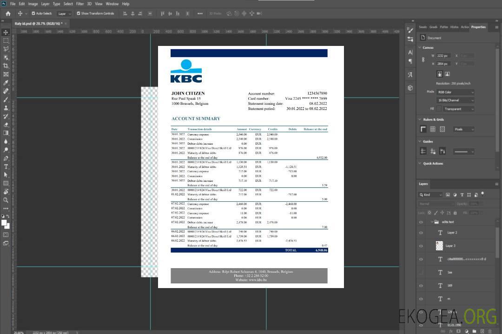Open the 3D panel cube icon
Image resolution: width=502 pixels, height=334 pixels.
pyautogui.click(x=410, y=88)
